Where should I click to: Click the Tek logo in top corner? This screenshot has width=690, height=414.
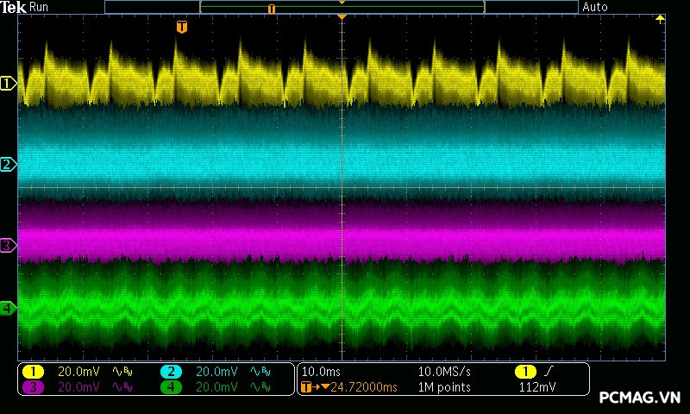[x=14, y=7]
